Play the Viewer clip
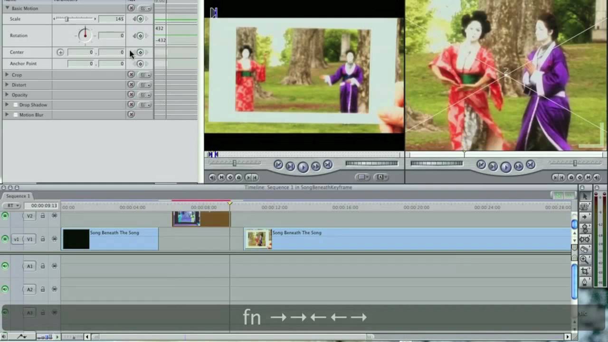This screenshot has width=608, height=342. pyautogui.click(x=303, y=167)
